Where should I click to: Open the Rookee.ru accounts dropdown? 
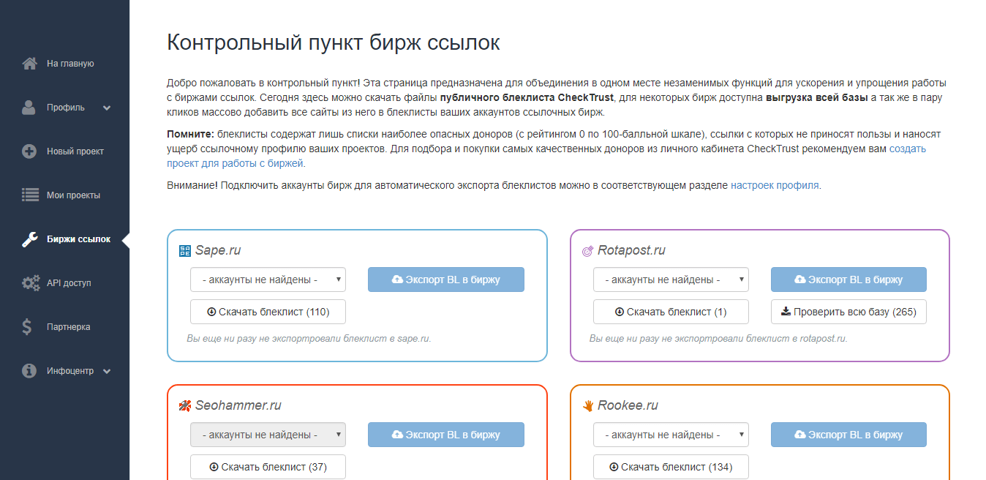[x=671, y=435]
